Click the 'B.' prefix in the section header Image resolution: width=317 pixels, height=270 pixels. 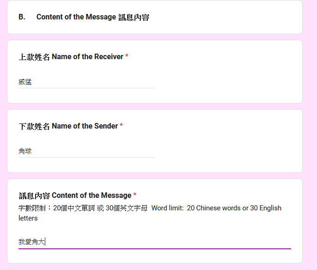coord(22,17)
